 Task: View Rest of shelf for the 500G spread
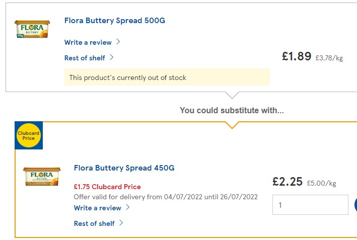click(85, 58)
